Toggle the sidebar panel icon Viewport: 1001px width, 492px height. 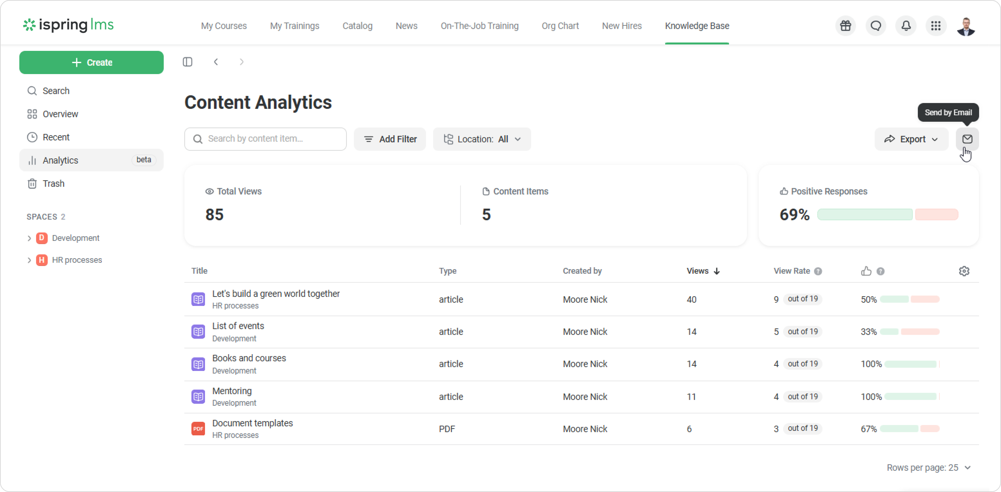point(188,62)
